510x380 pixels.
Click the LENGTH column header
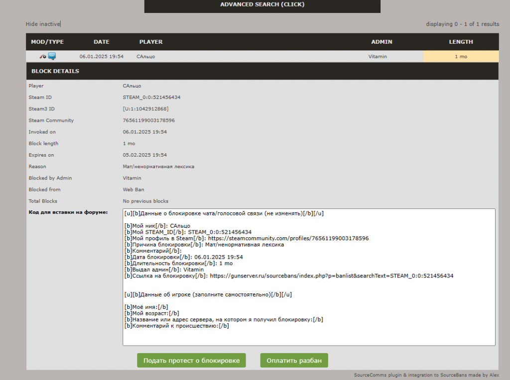tap(461, 42)
